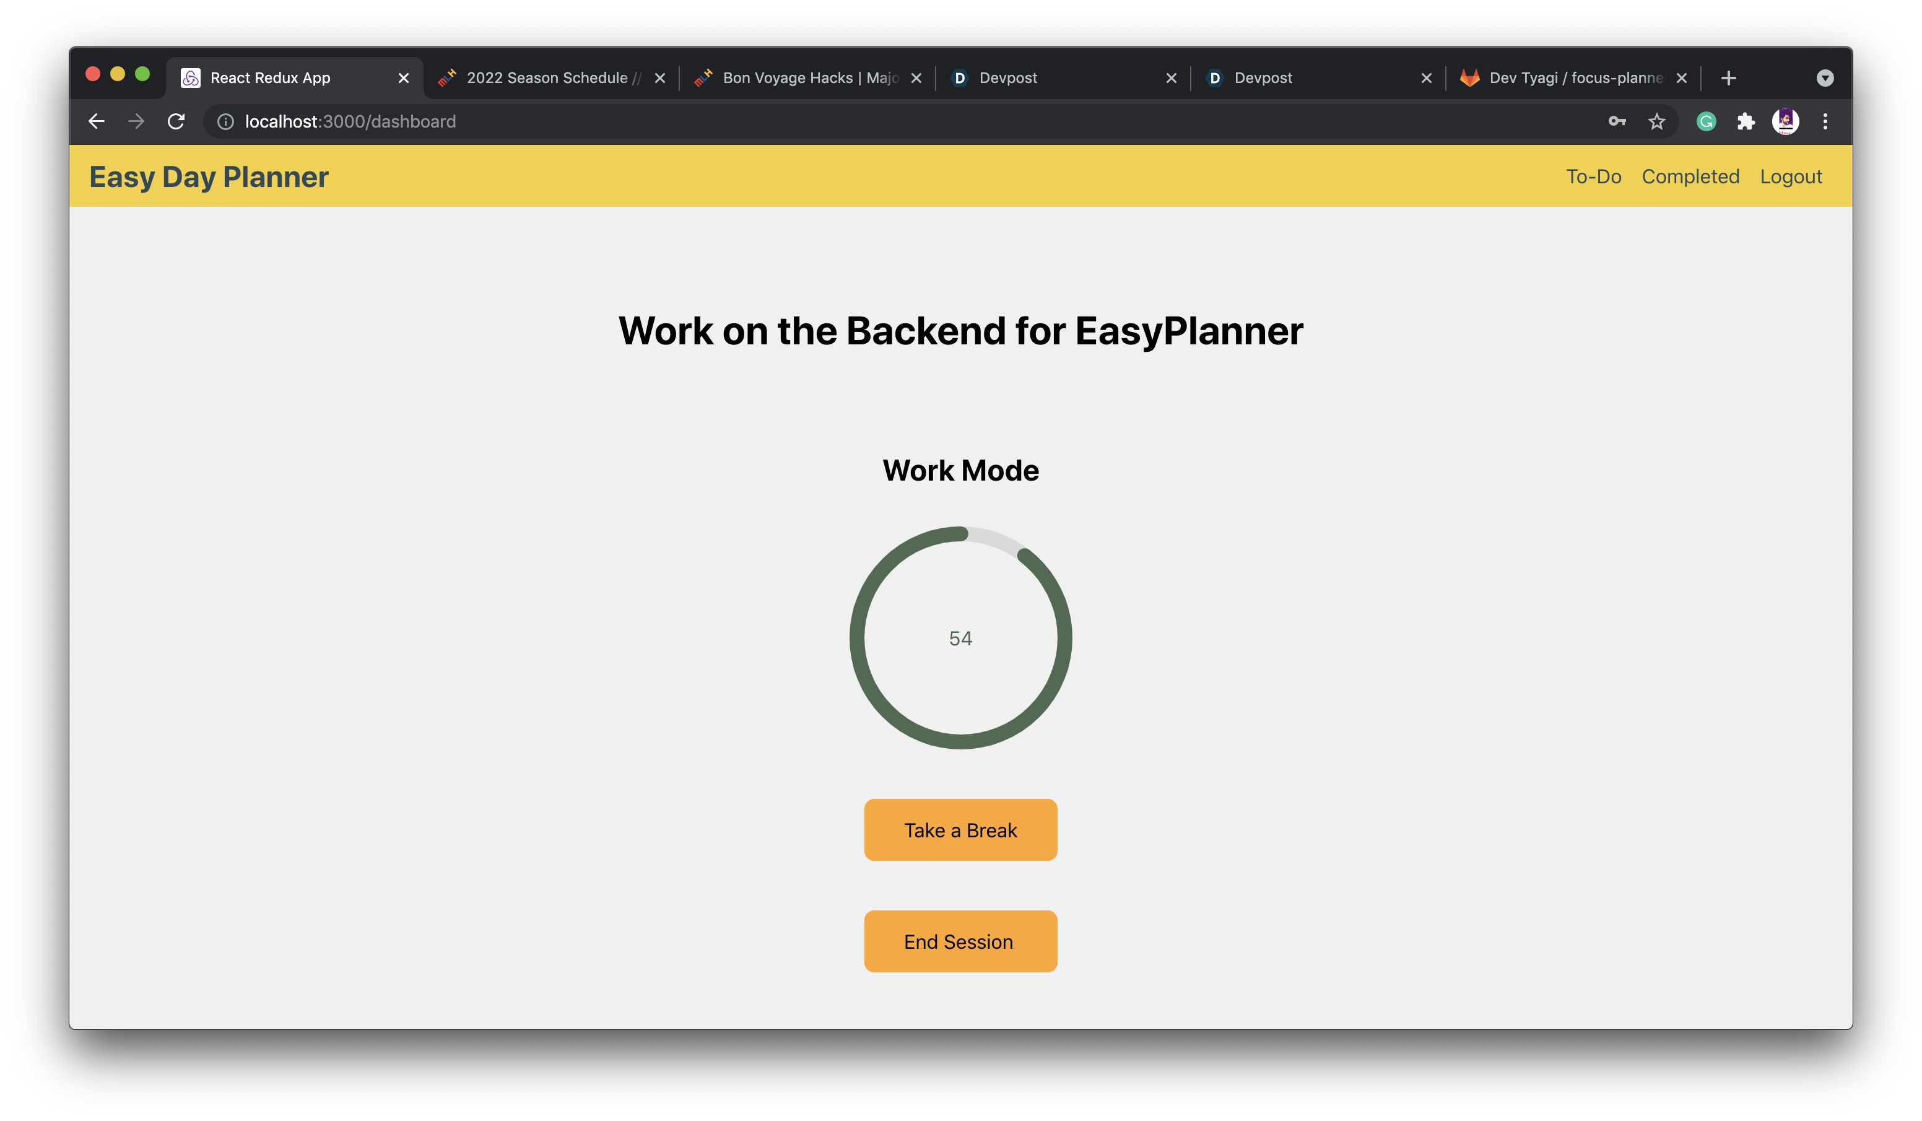Bookmark this page with the star
1922x1121 pixels.
1656,121
